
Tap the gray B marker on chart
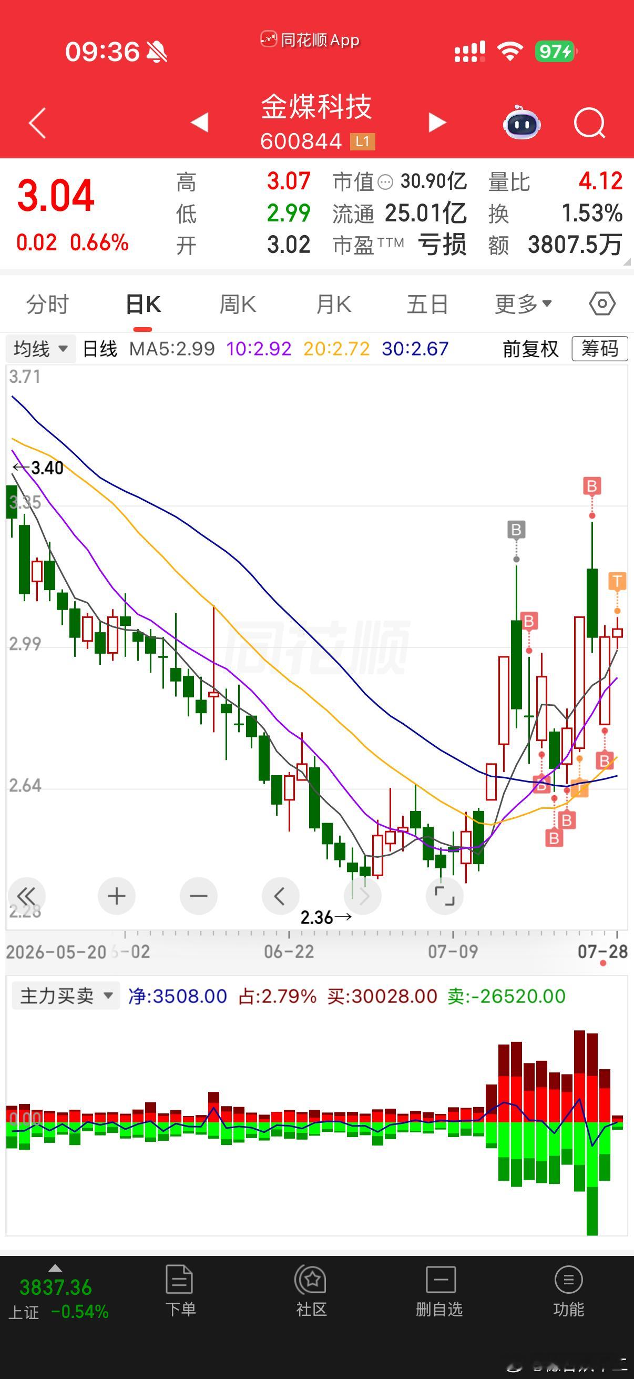[x=516, y=530]
